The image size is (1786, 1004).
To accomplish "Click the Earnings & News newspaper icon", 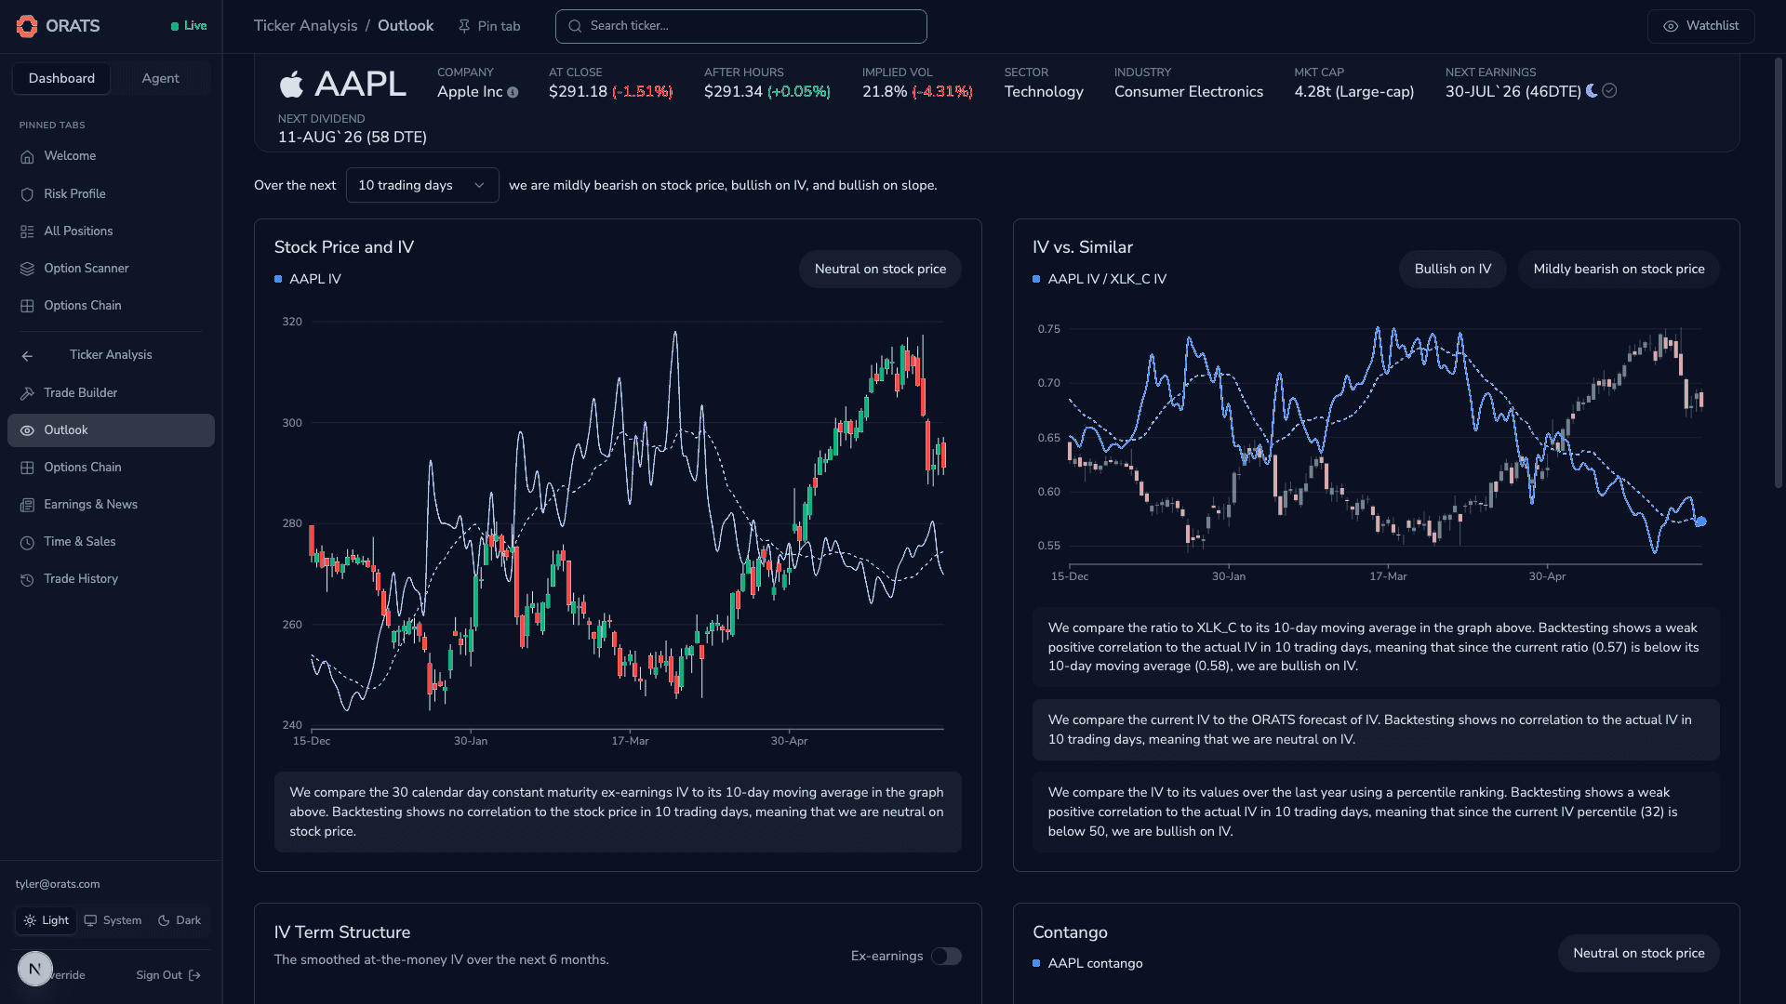I will (x=27, y=505).
